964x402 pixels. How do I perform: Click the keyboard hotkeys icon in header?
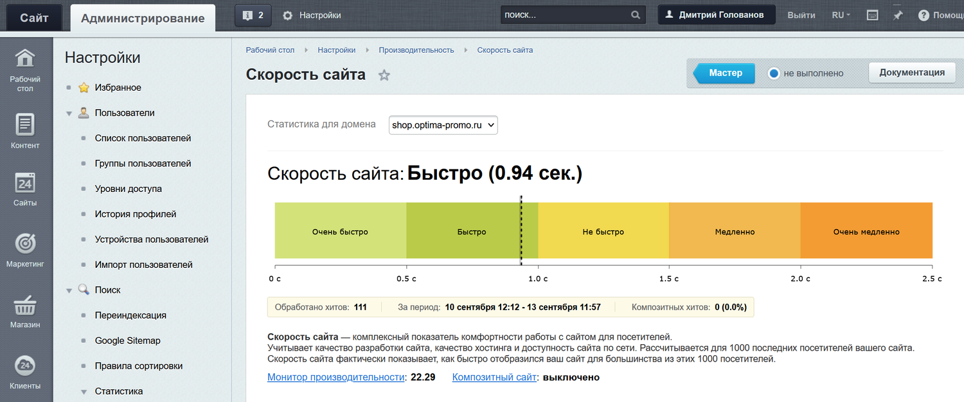click(872, 15)
